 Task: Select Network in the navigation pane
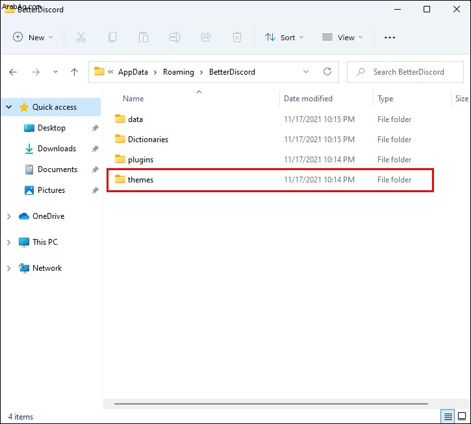point(47,268)
